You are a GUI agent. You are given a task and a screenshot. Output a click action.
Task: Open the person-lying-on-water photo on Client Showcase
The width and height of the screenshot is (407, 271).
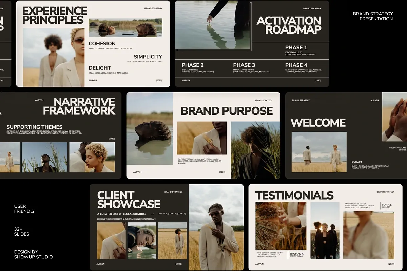[142, 241]
